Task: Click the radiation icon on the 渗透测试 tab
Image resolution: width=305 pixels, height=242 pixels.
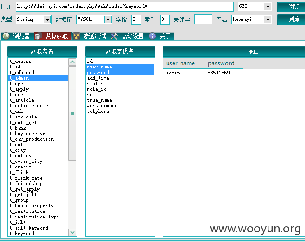Action: tap(76, 37)
